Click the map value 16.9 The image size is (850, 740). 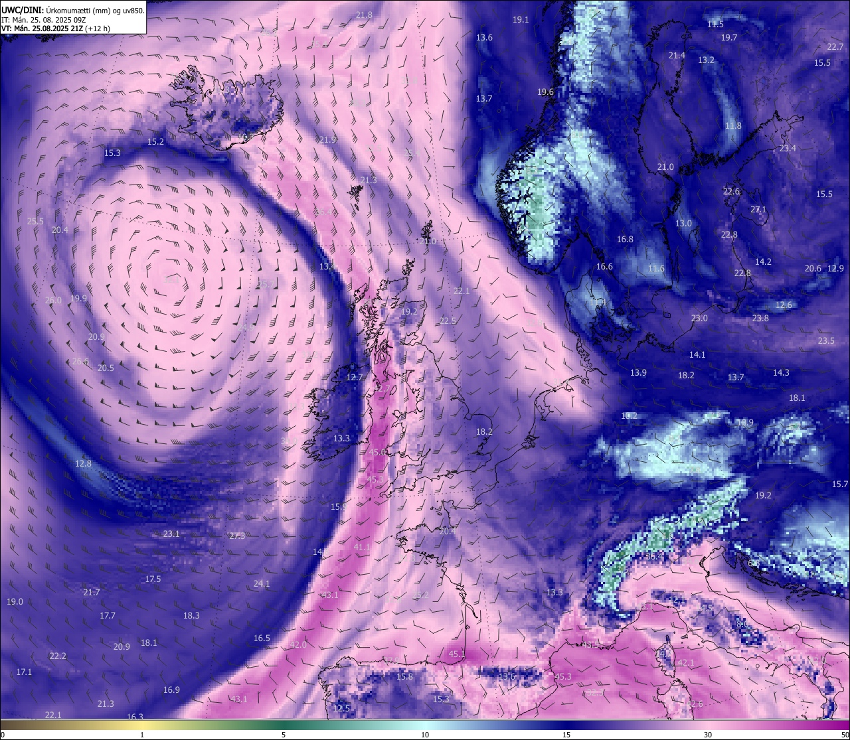coord(171,690)
